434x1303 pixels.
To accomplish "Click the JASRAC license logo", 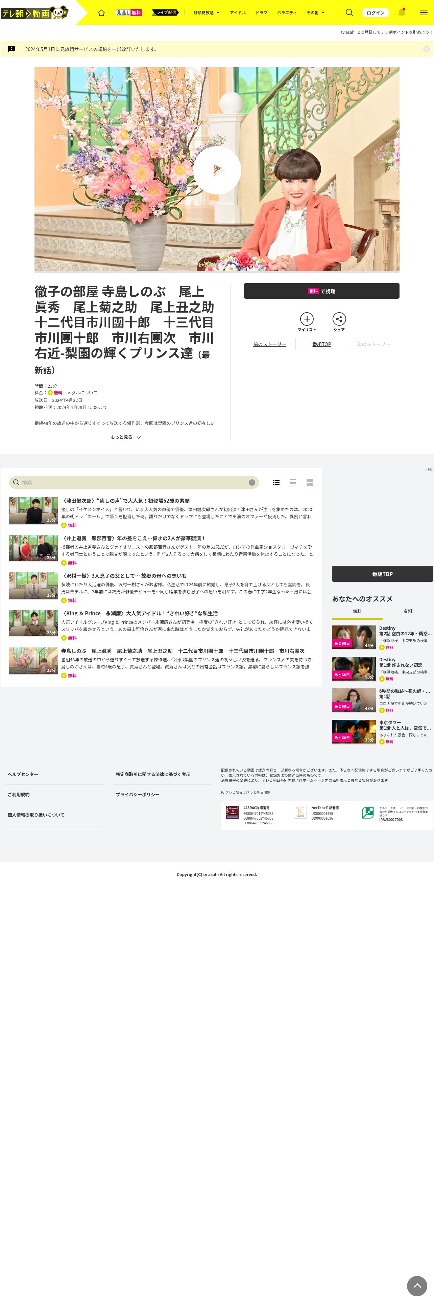I will tap(232, 813).
